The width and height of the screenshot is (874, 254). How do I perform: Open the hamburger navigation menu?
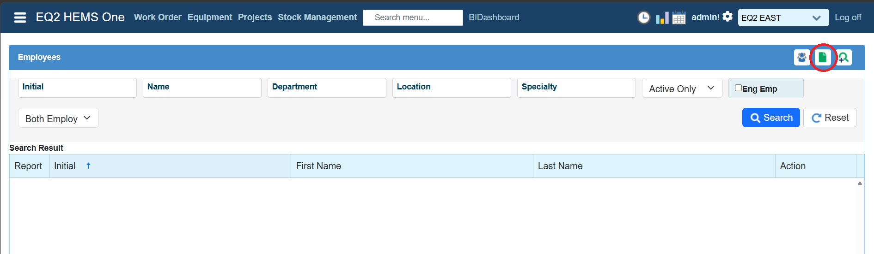pyautogui.click(x=20, y=18)
